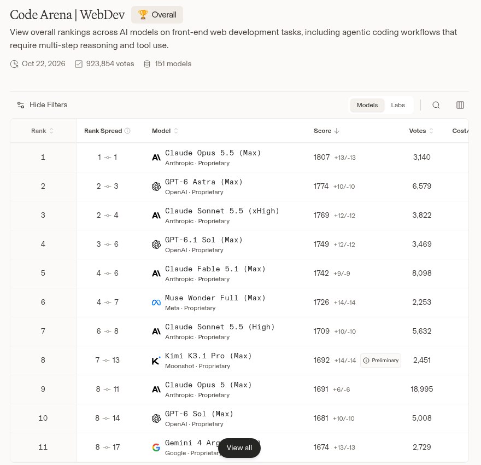Click Anthropic logo for Claude Opus 5 (Max)

(156, 390)
